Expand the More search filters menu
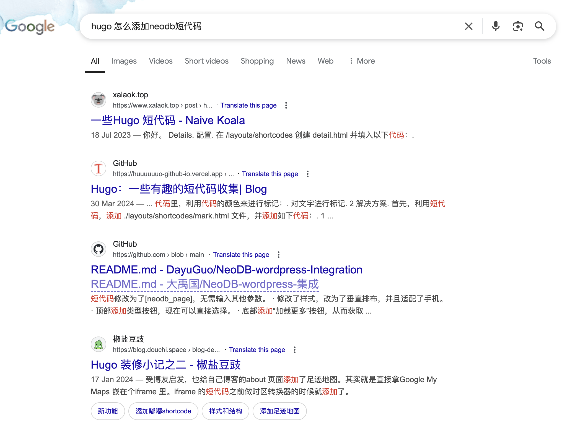 pos(362,61)
